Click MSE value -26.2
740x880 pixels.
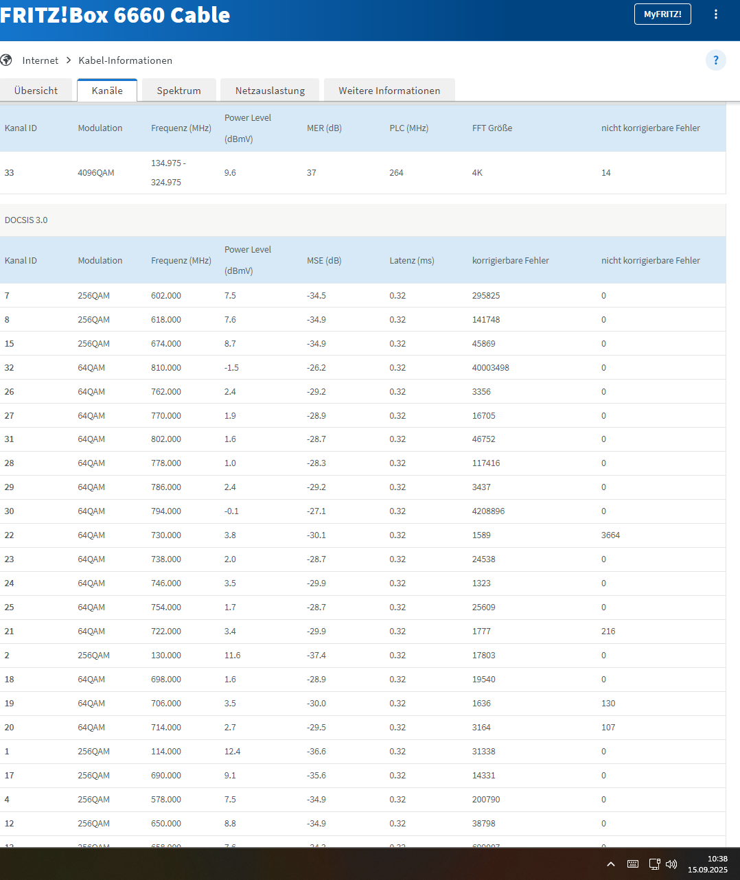316,368
